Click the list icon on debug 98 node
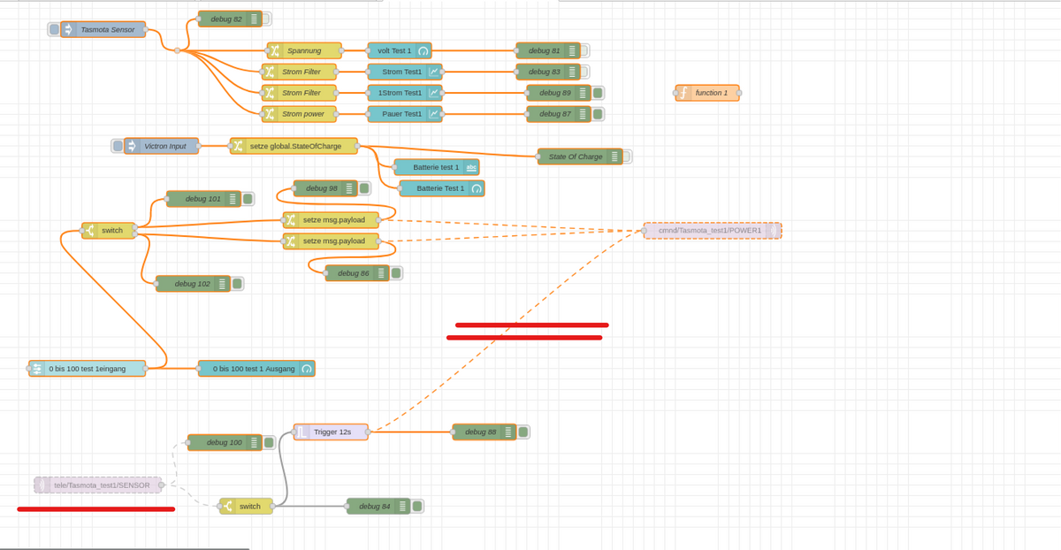Viewport: 1061px width, 550px height. point(349,188)
